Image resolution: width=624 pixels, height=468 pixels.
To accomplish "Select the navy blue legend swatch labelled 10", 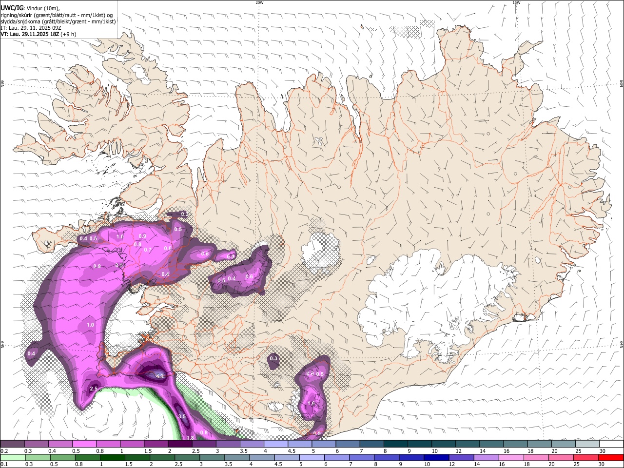I will (435, 458).
